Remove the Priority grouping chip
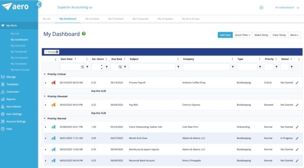Viewport: 304px width, 168px height. 57,52
